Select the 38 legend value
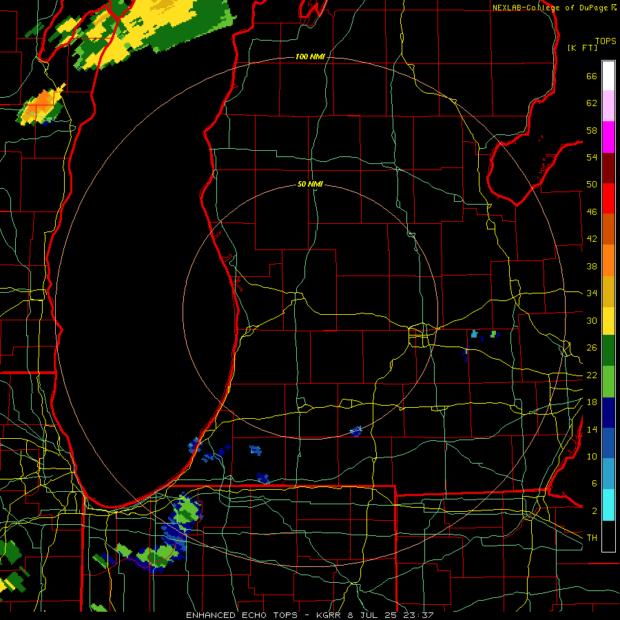620x620 pixels. tap(592, 266)
